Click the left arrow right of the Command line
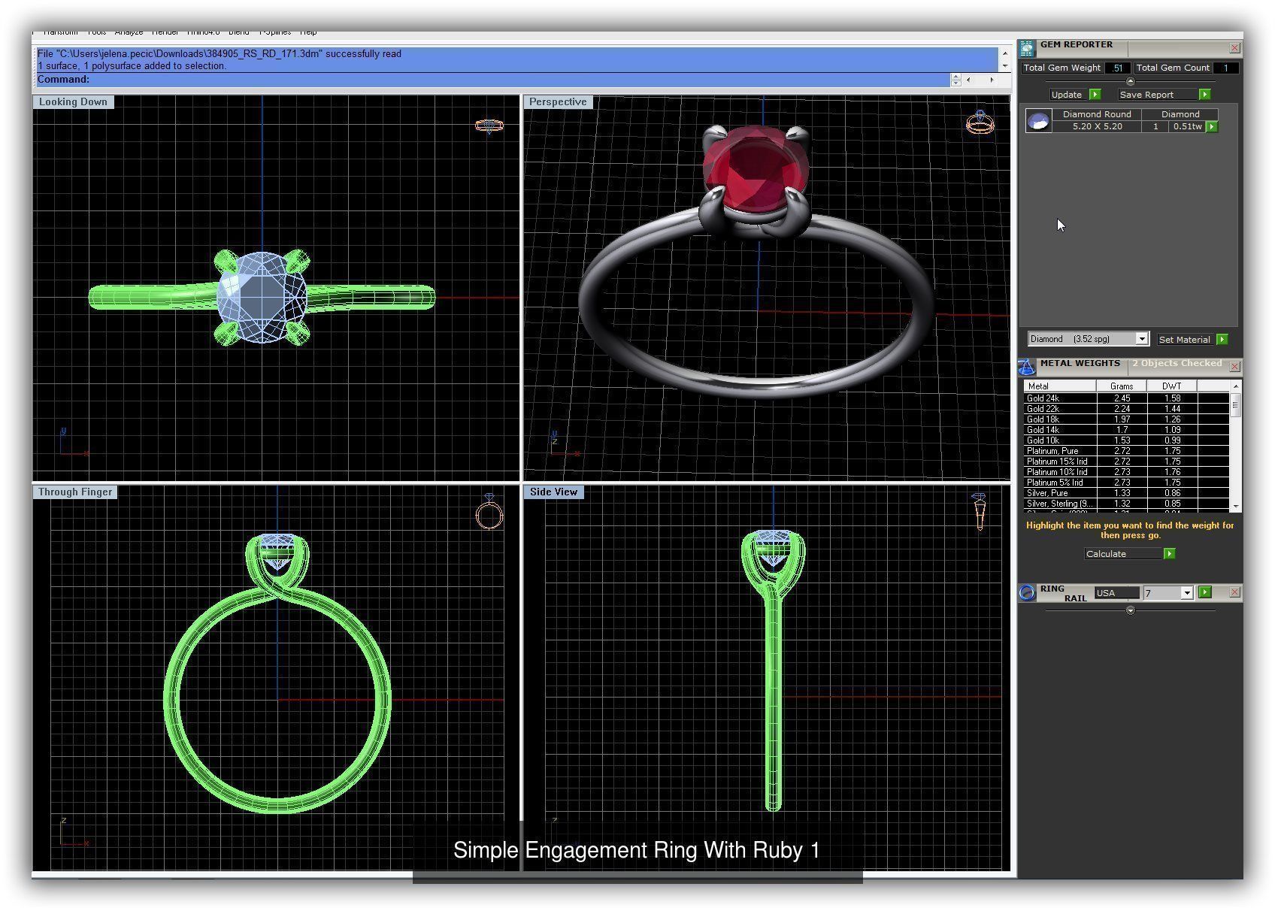1275x911 pixels. pos(968,80)
